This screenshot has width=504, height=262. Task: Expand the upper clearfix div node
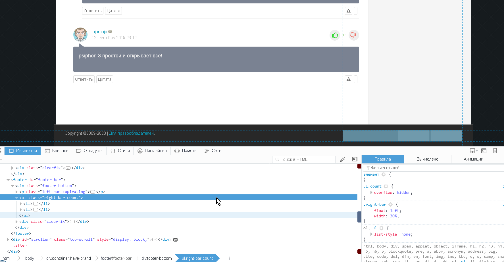12,168
